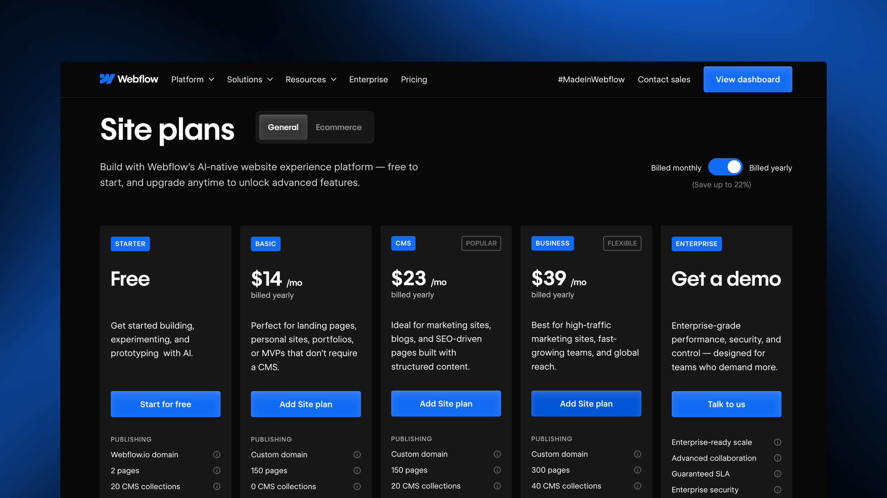Open Pricing from the navigation bar
Image resolution: width=887 pixels, height=498 pixels.
pos(414,79)
